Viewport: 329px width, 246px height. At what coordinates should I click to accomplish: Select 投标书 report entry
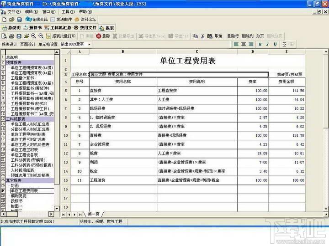tap(16, 201)
